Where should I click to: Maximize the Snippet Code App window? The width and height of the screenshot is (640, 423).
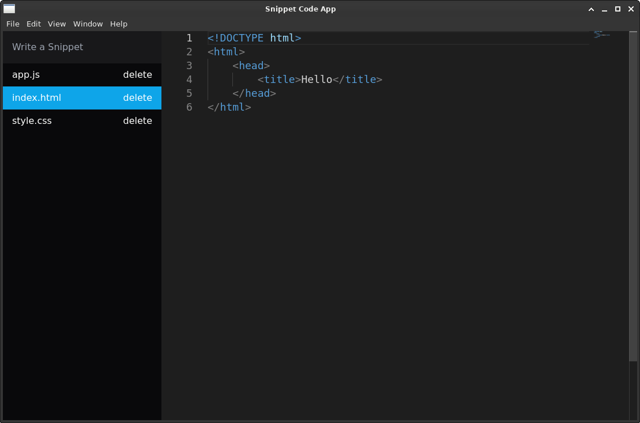[x=618, y=9]
